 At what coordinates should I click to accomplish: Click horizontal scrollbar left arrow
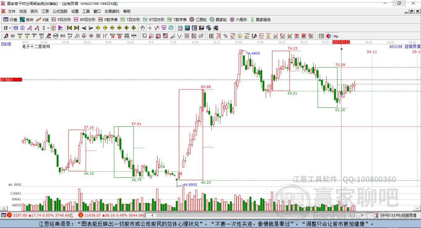pyautogui.click(x=153, y=215)
